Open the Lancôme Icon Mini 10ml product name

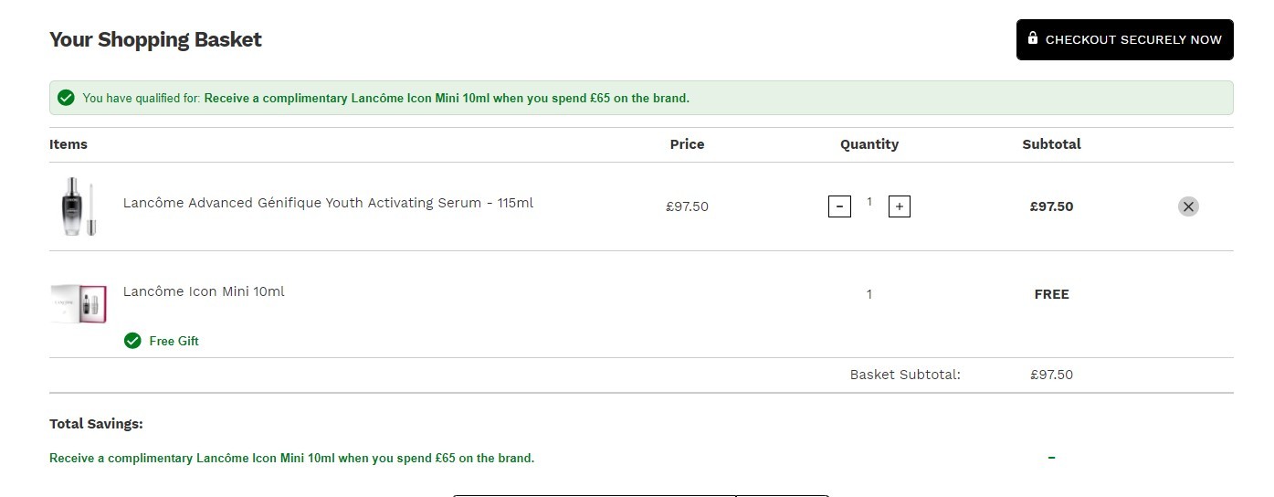204,291
